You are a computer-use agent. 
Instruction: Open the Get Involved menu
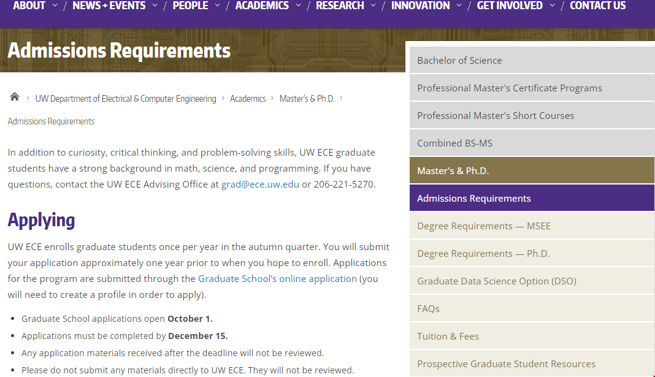point(509,6)
